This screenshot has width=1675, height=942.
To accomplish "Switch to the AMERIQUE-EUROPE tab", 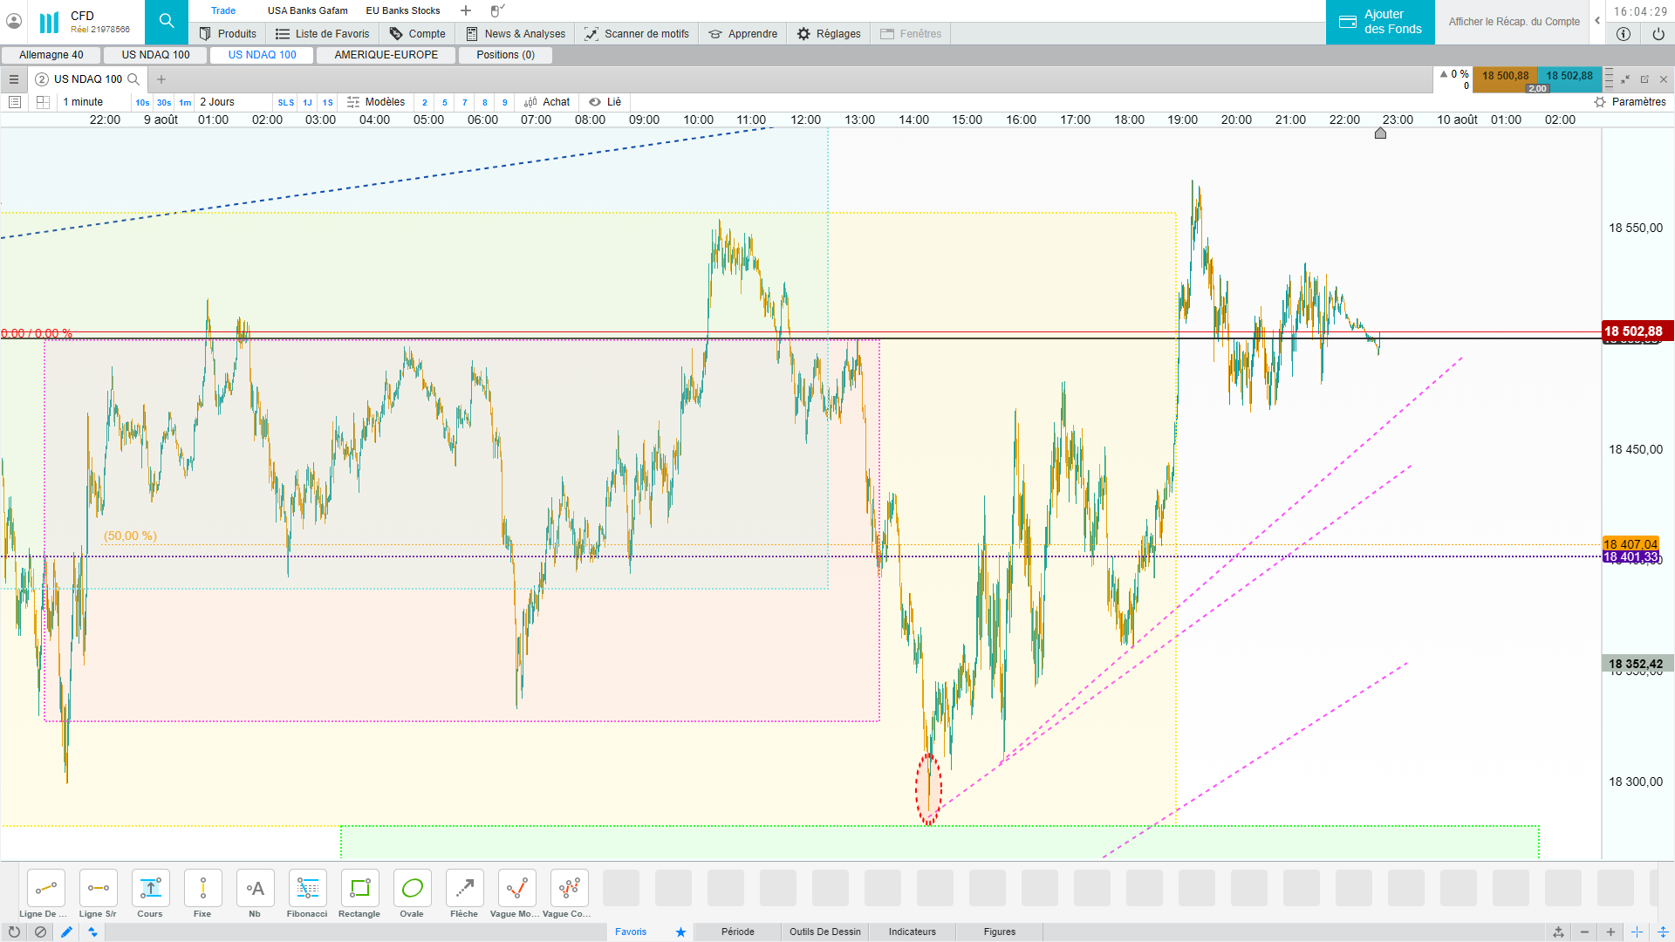I will click(386, 55).
